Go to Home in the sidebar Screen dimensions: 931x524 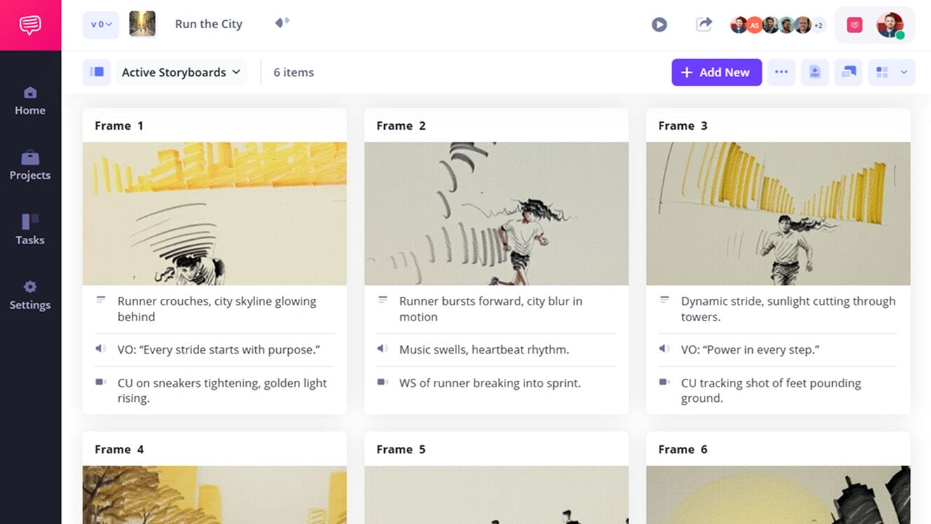30,102
